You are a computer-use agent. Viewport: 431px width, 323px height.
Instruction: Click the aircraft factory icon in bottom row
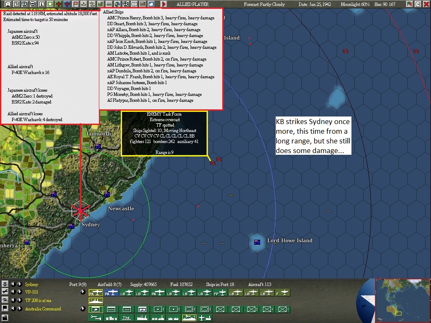coord(205,318)
